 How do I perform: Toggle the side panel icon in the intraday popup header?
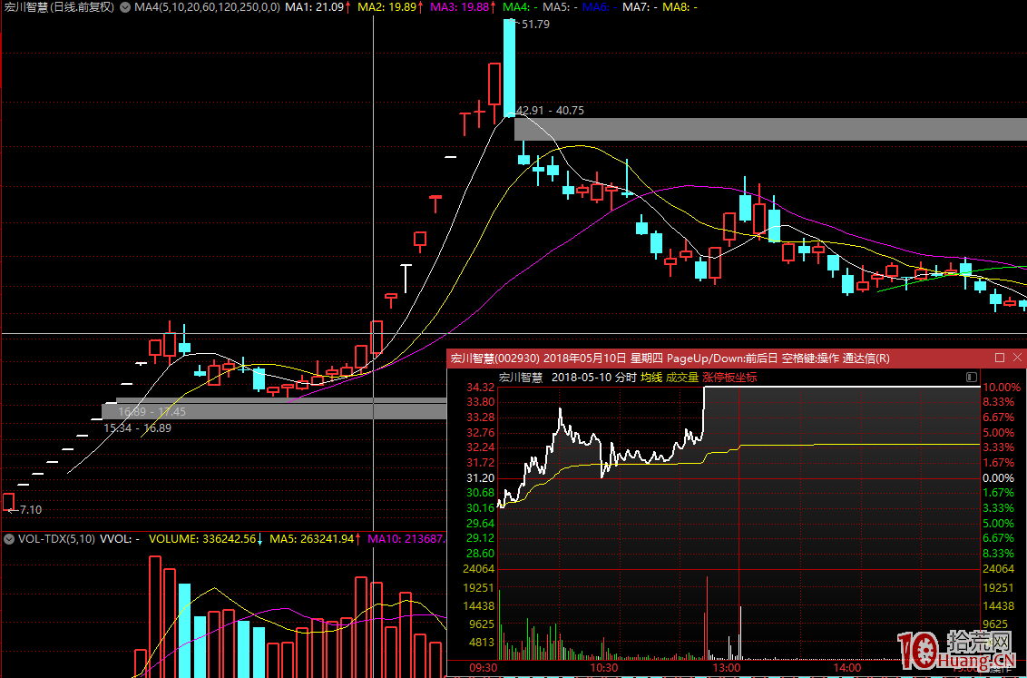pyautogui.click(x=972, y=378)
